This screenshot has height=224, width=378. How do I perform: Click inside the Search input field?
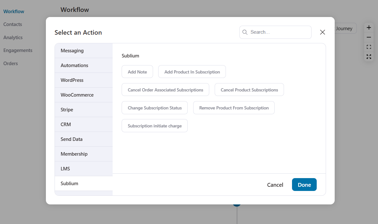275,32
